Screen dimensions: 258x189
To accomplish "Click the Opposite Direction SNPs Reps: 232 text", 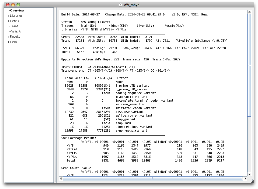I will point(90,59).
